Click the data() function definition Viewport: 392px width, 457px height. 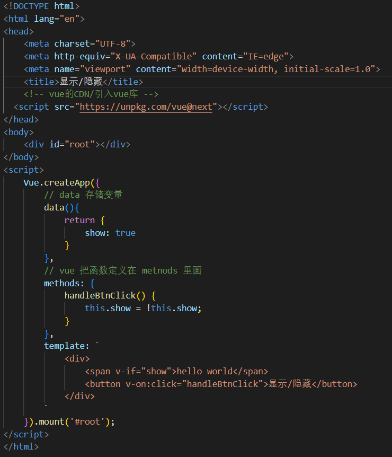coord(61,208)
